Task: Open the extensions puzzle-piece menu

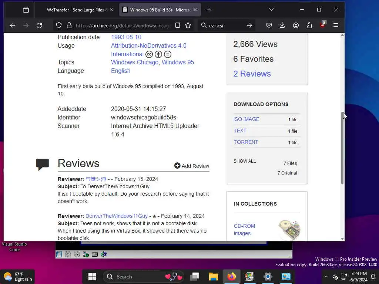Action: click(309, 26)
